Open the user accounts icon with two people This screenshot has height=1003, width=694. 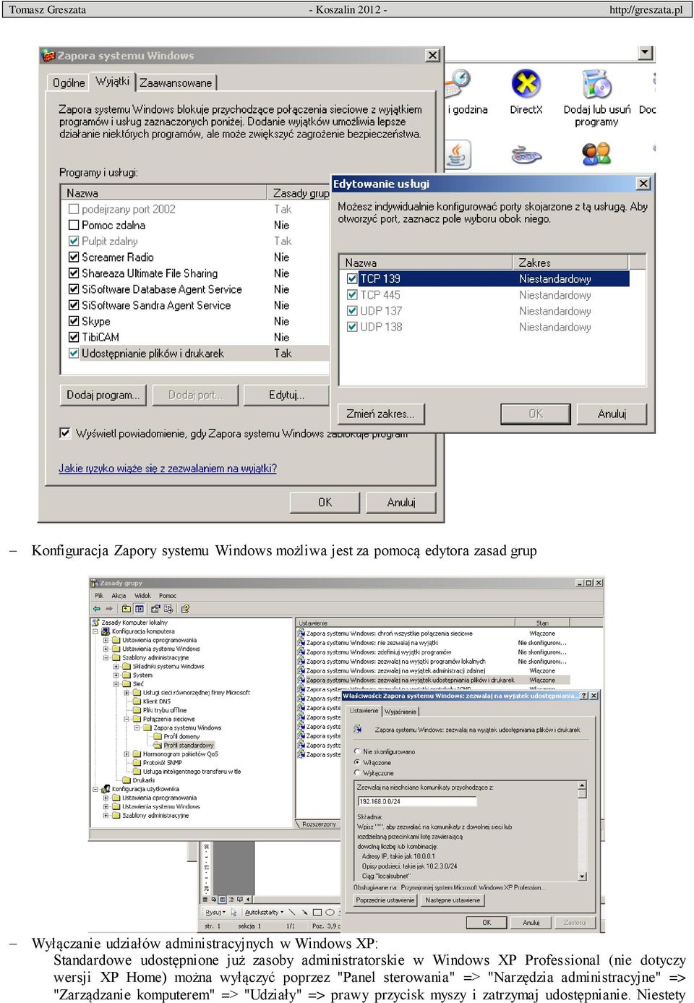pyautogui.click(x=596, y=154)
